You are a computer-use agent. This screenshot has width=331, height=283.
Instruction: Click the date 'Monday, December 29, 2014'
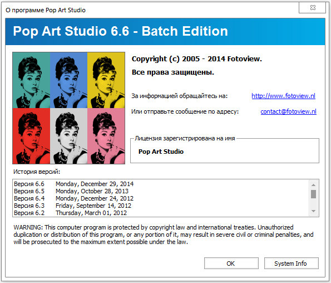tap(95, 184)
